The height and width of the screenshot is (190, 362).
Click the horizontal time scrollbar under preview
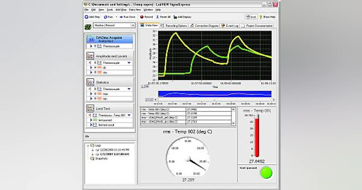(215, 100)
